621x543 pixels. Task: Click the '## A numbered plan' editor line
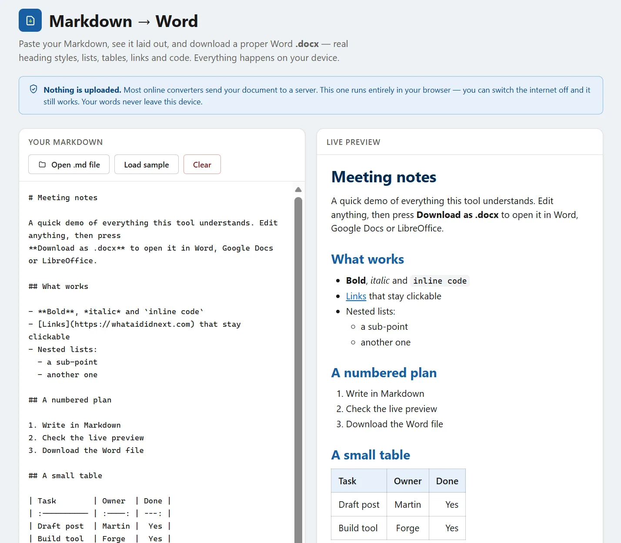tap(70, 400)
